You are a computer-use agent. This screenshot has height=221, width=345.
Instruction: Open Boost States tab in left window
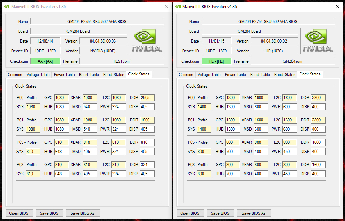pyautogui.click(x=113, y=75)
